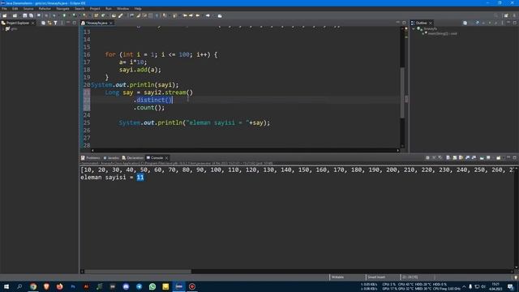The width and height of the screenshot is (519, 292).
Task: Open Discord from the taskbar
Action: coord(126,286)
